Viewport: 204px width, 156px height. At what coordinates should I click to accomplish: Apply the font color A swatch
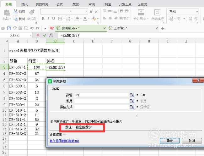[85, 19]
